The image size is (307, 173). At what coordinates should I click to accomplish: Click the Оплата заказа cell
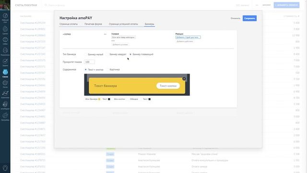[x=200, y=167]
